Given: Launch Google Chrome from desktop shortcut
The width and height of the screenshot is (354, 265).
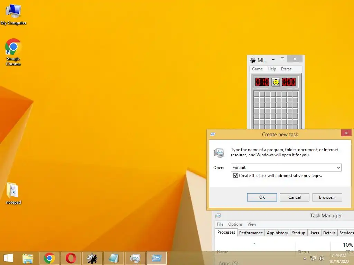Looking at the screenshot, I should pos(13,52).
